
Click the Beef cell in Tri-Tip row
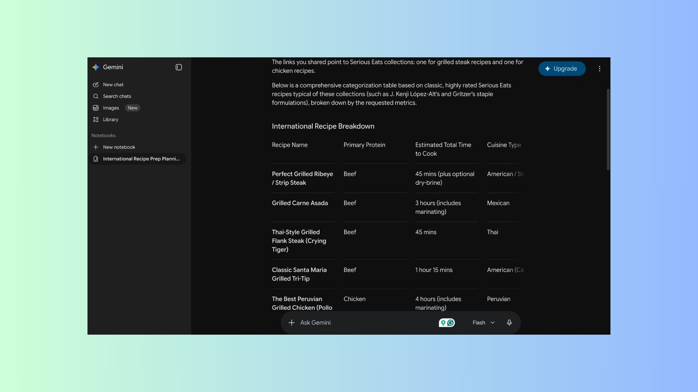click(x=350, y=270)
